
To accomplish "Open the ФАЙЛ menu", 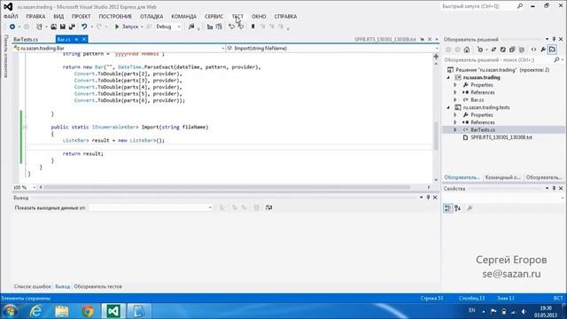I will (x=11, y=17).
